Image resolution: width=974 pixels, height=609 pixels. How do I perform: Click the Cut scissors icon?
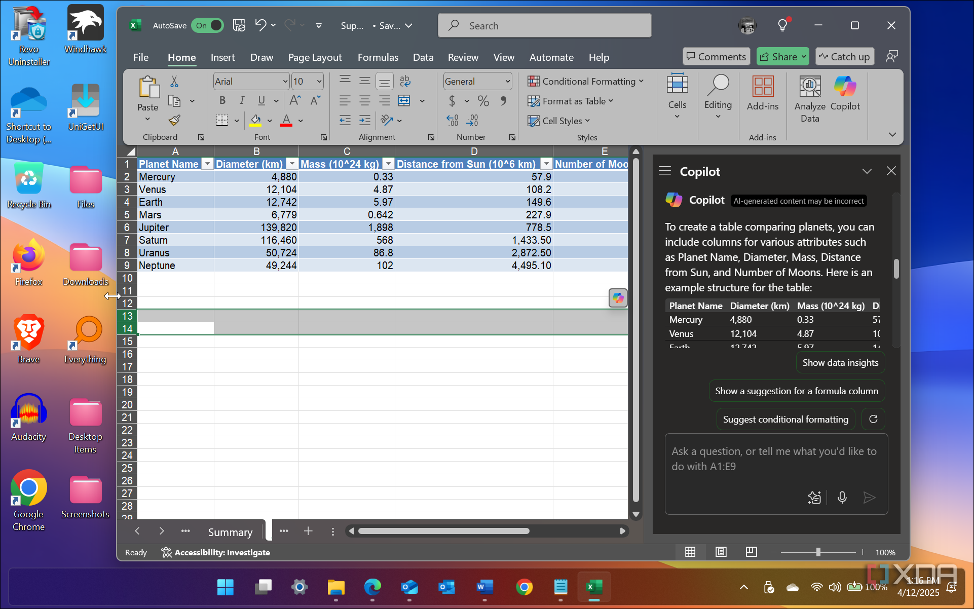pyautogui.click(x=174, y=82)
